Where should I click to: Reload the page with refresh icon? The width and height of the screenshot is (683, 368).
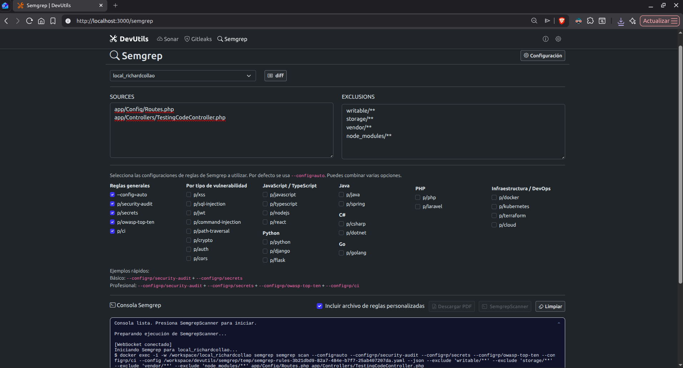click(x=30, y=21)
